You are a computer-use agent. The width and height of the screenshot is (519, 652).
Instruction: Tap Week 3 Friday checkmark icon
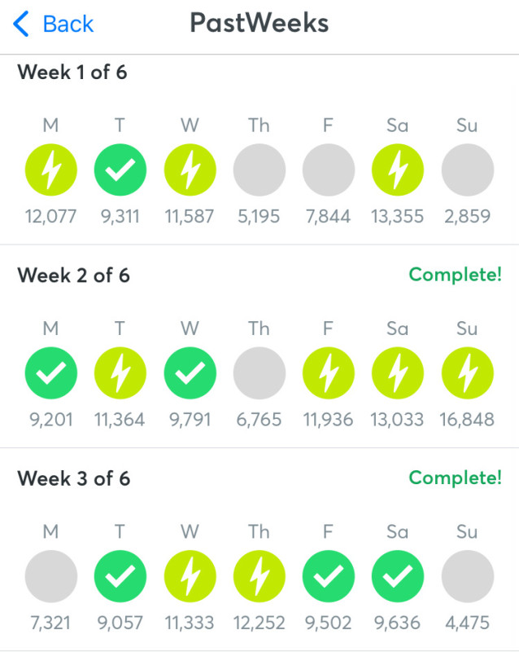pyautogui.click(x=329, y=576)
